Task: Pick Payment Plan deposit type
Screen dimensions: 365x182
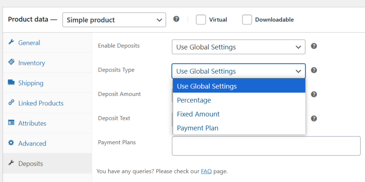Action: pyautogui.click(x=198, y=128)
